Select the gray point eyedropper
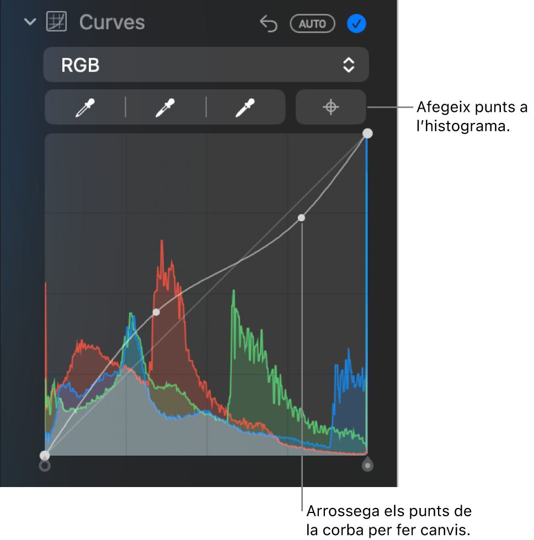Image resolution: width=534 pixels, height=540 pixels. [x=165, y=108]
